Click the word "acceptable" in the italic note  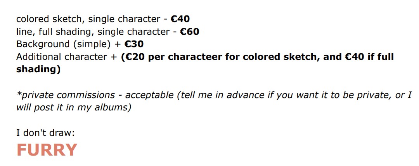pos(149,95)
